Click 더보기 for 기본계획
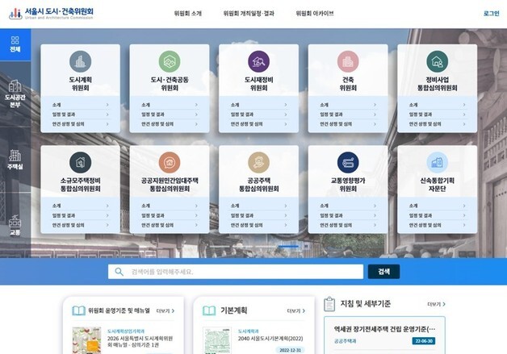Screen dimensions: 507x354 295,310
